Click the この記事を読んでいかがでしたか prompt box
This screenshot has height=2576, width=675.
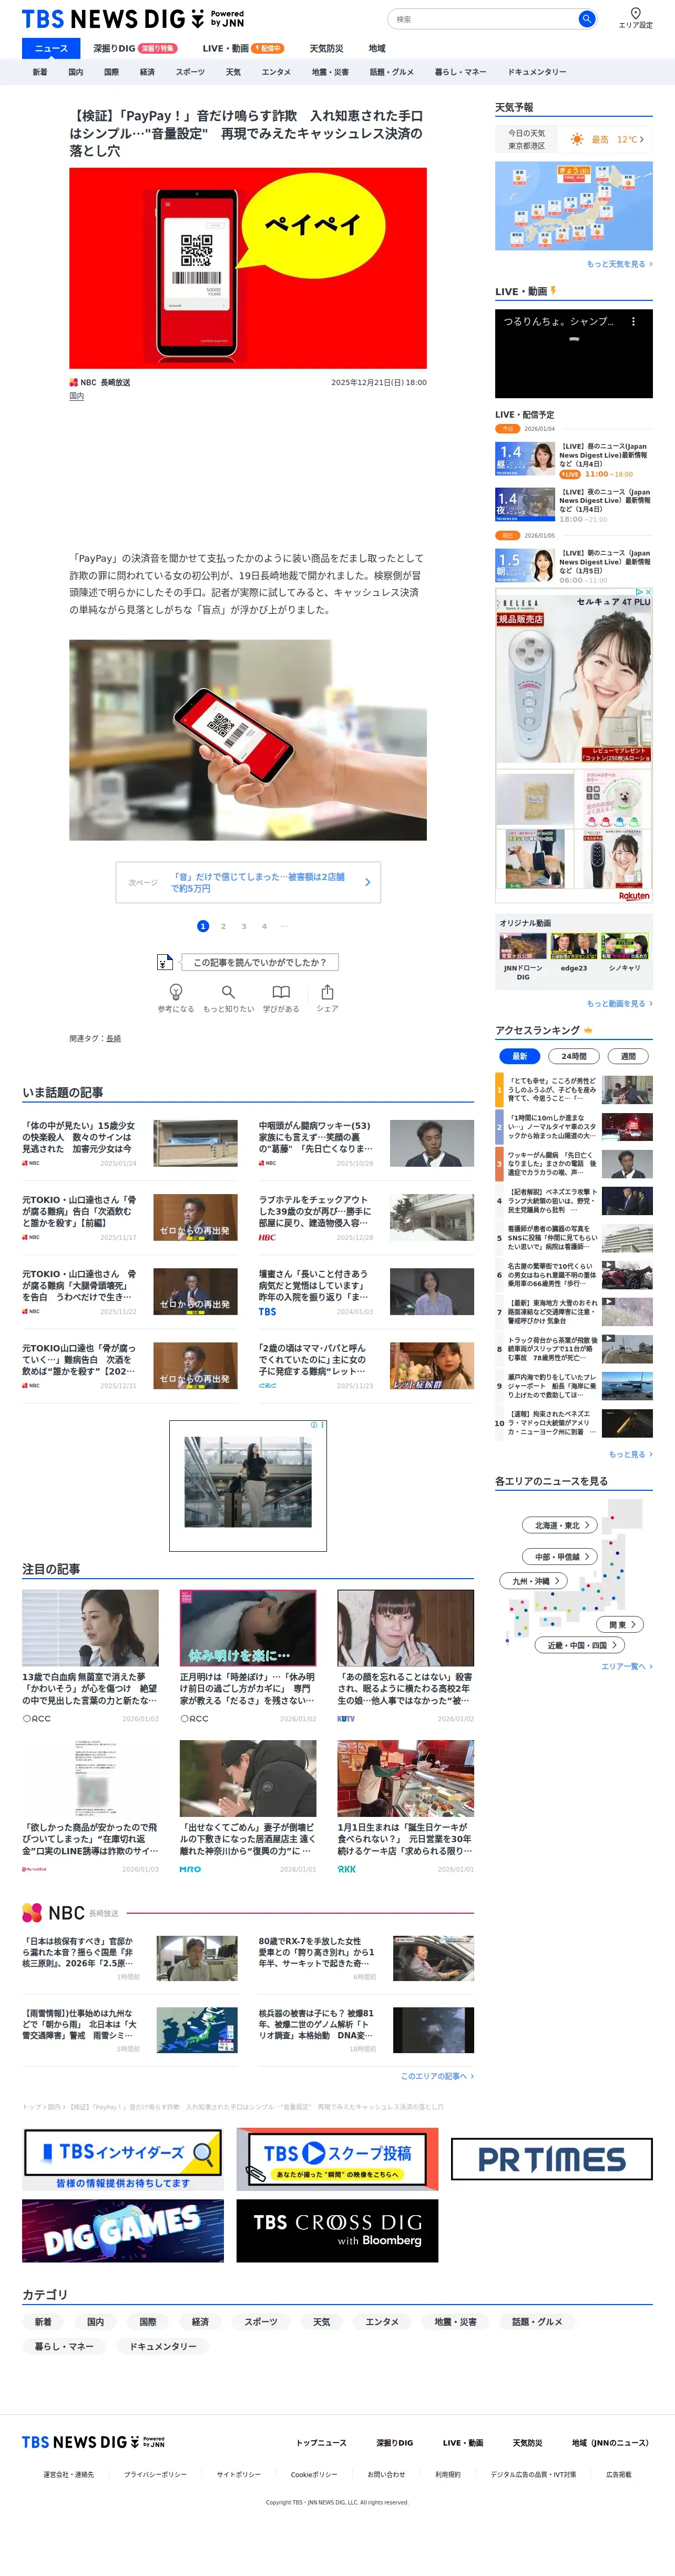pyautogui.click(x=259, y=962)
